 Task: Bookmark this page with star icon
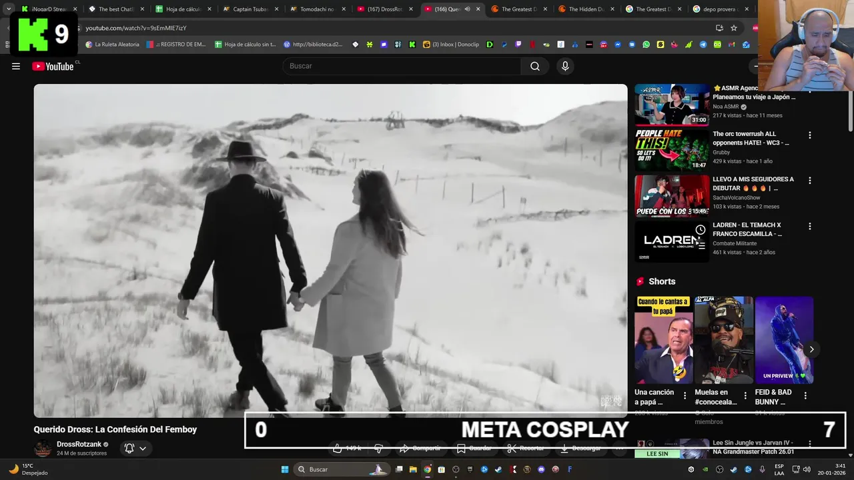click(734, 28)
